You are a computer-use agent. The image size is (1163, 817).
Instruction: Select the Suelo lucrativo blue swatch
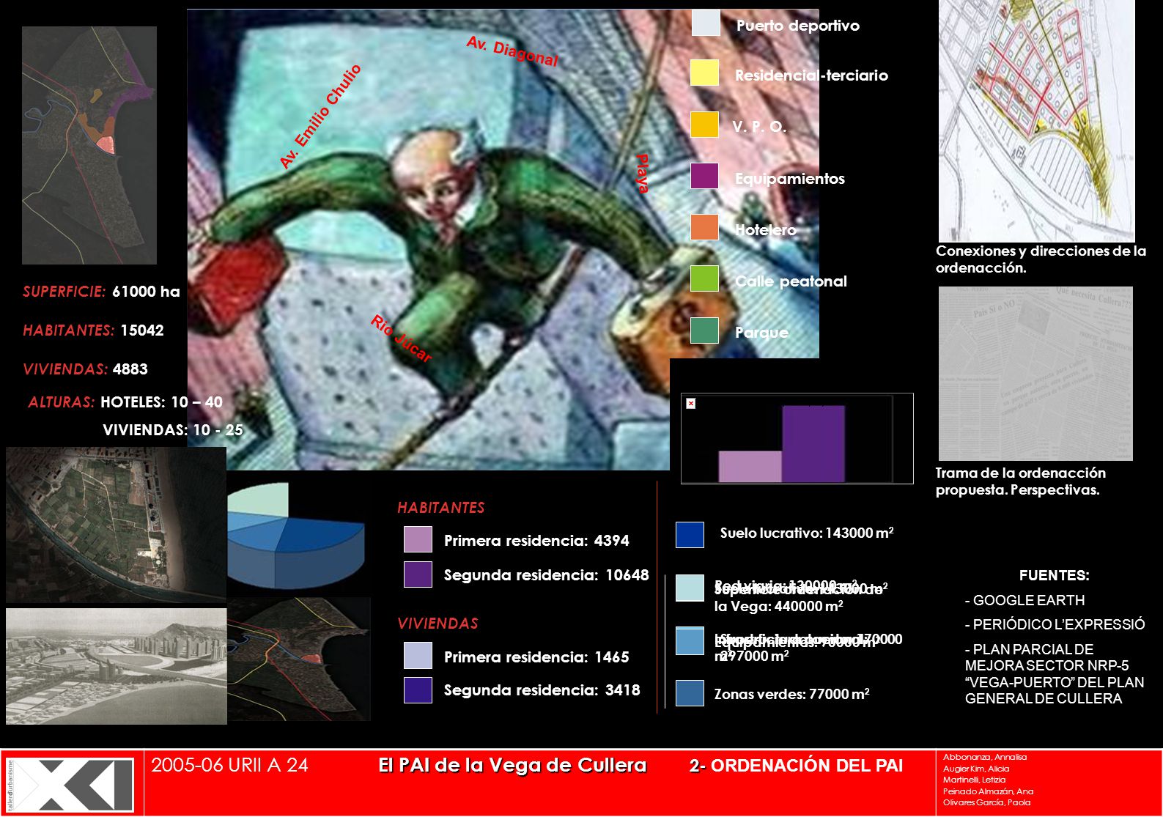(x=690, y=535)
